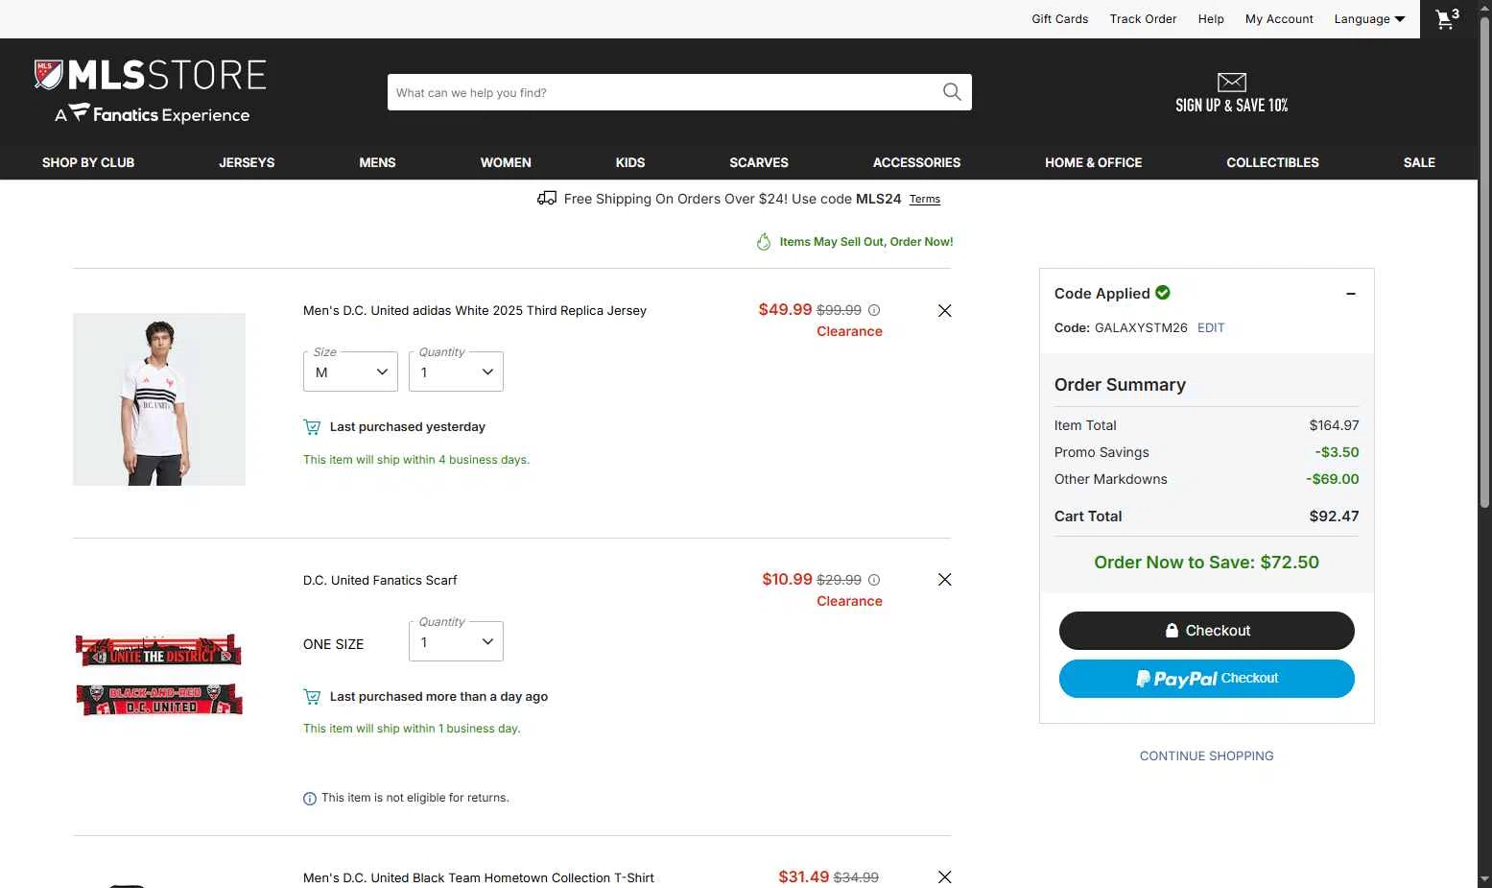The image size is (1492, 888).
Task: Click cart icon by Last purchased more than a day ago
Action: click(312, 697)
